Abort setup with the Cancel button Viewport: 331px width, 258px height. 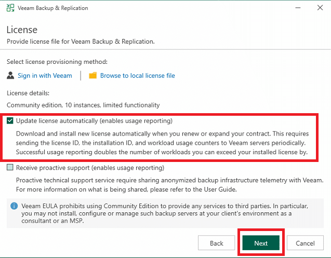pos(305,243)
